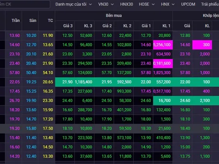The image size is (219, 164).
Task: Select the magenta 5,256,100 volume cell
Action: click(163, 45)
